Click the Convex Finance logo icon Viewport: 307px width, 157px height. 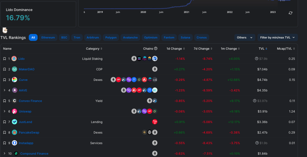pyautogui.click(x=14, y=101)
